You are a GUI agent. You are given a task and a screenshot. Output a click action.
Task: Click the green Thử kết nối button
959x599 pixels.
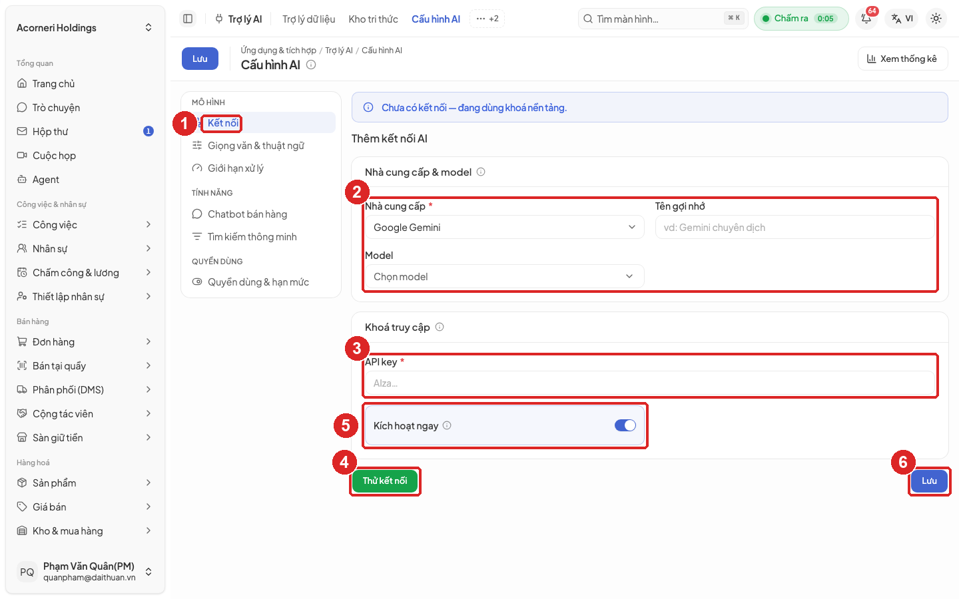385,481
